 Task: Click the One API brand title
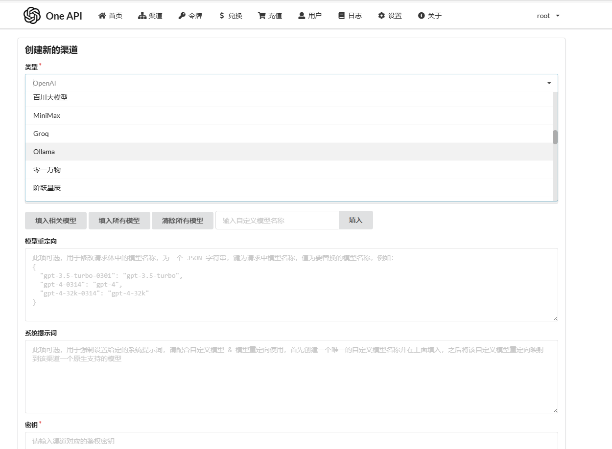[64, 16]
